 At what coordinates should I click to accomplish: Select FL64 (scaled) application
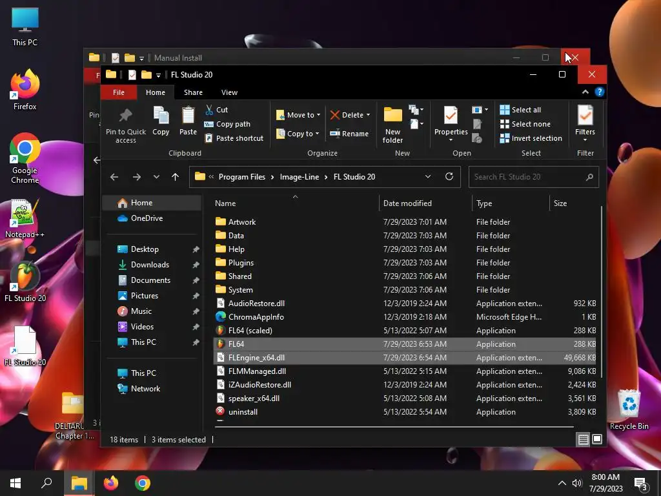pos(405,330)
